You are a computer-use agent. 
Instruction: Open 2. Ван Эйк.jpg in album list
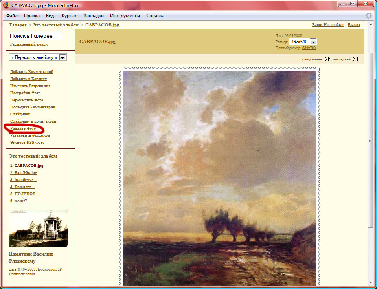[x=24, y=172]
